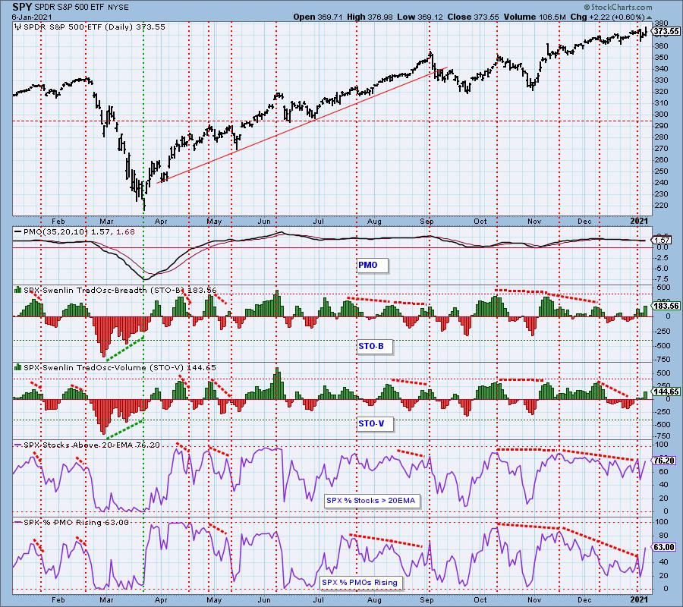Click the 144.65 STO-V value flag
The image size is (683, 607).
[x=666, y=392]
